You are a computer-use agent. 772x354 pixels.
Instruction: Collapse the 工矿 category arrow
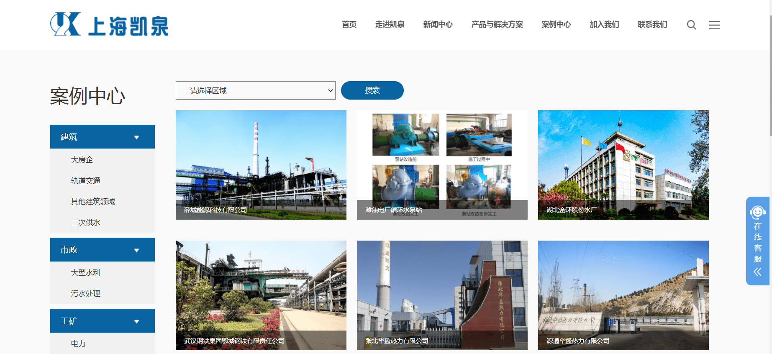[136, 321]
